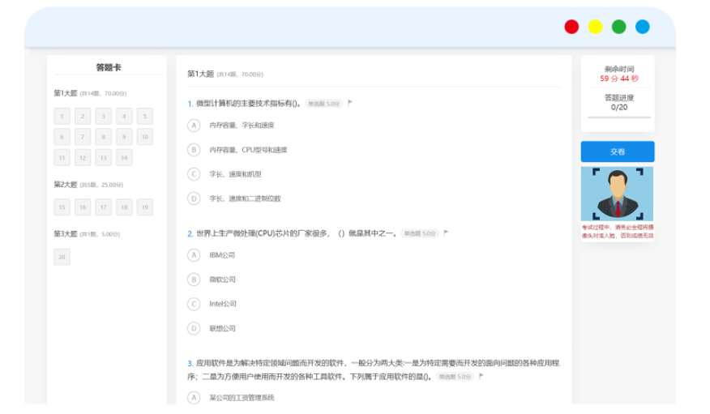Viewport: 710px width, 414px height.
Task: Flag question 1 with the flag icon
Action: click(350, 103)
